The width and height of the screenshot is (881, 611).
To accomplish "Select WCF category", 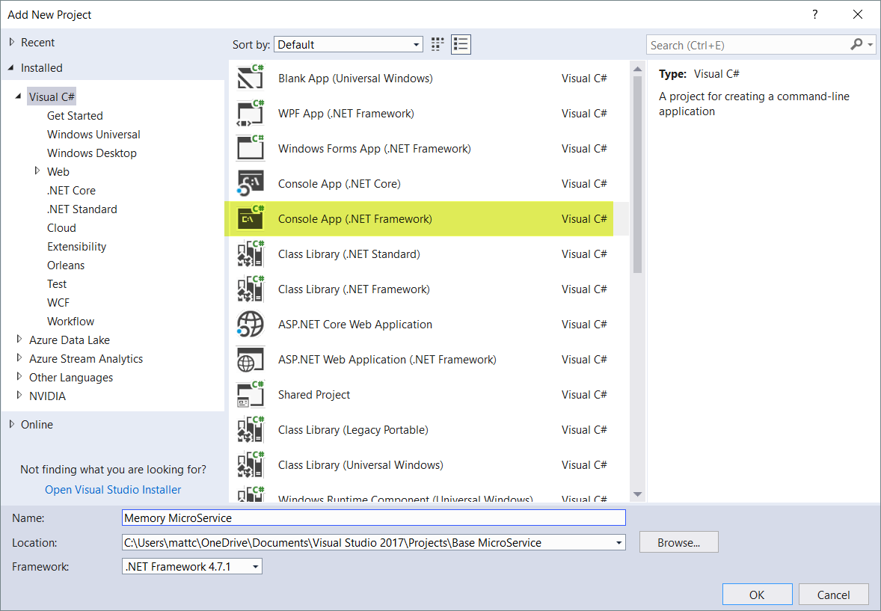I will coord(58,302).
